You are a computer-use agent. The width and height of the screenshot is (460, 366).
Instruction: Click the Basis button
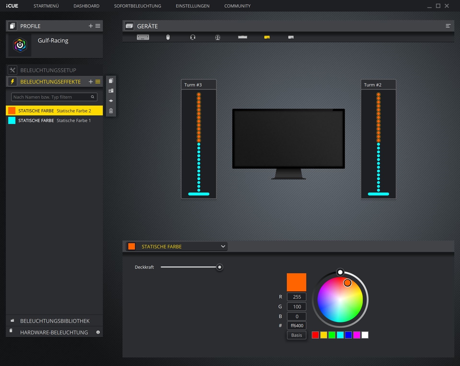point(297,335)
